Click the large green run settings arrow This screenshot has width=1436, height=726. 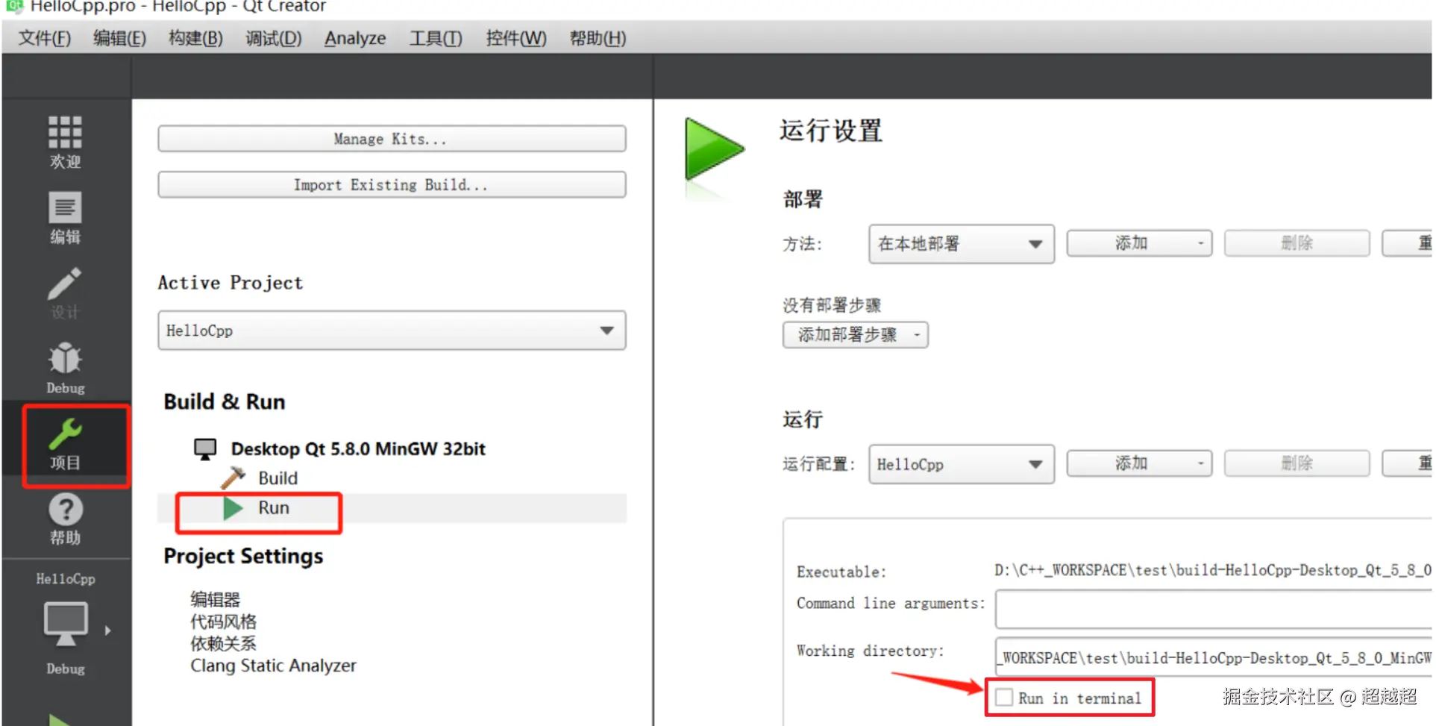click(x=713, y=149)
